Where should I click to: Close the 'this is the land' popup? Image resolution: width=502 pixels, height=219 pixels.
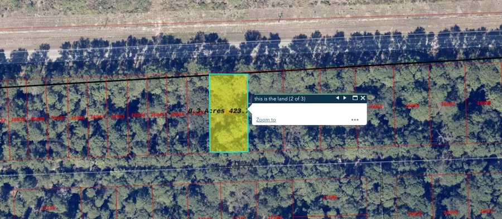point(363,98)
